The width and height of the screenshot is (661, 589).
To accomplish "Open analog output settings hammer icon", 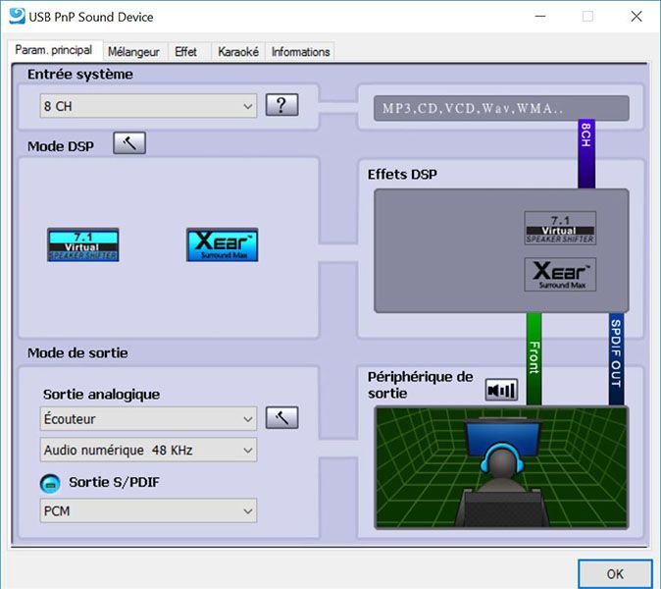I will [x=281, y=418].
